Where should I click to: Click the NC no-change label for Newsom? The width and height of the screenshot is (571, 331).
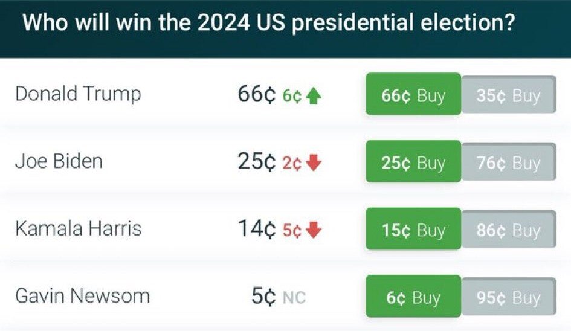(x=294, y=298)
